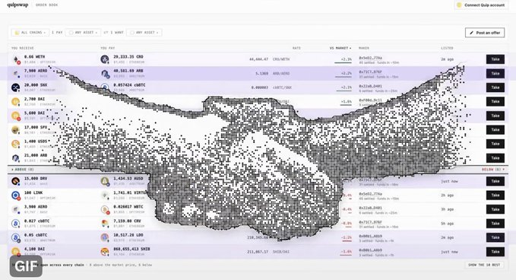The height and width of the screenshot is (280, 516).
Task: Click the ARB token icon beside 40,581.69 ARB
Action: pyautogui.click(x=105, y=74)
